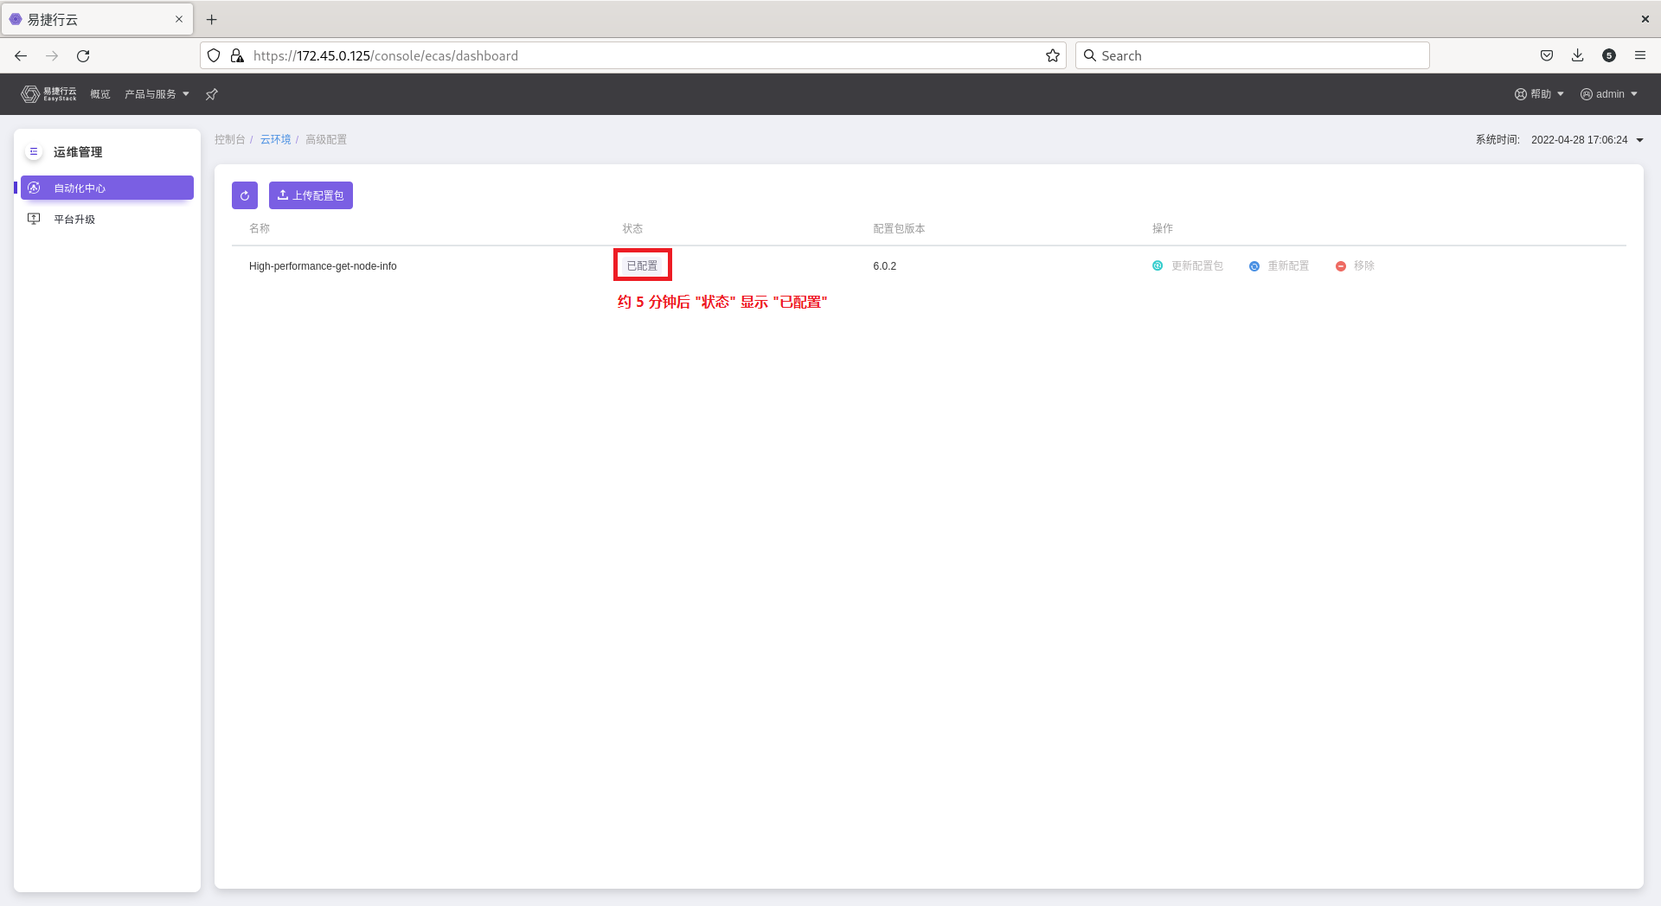Open Firefox downloads panel
Image resolution: width=1661 pixels, height=906 pixels.
click(x=1578, y=55)
